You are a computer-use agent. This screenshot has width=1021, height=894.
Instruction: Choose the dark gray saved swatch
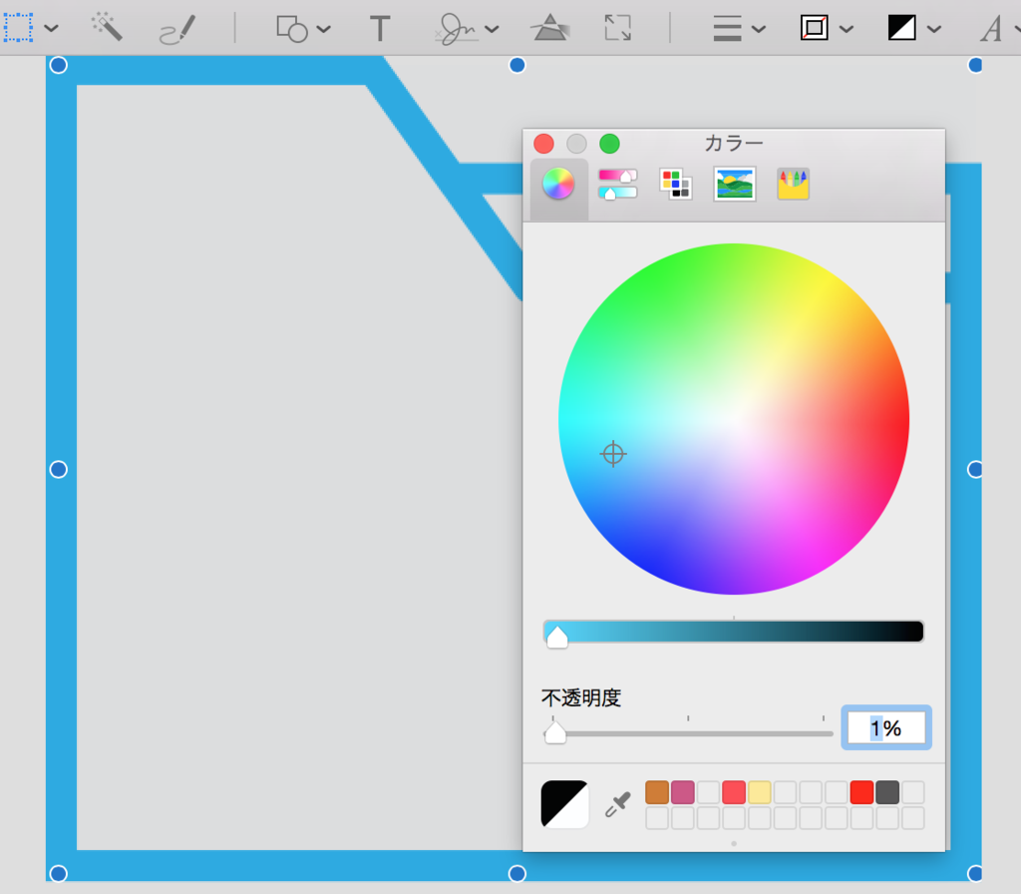[x=886, y=792]
